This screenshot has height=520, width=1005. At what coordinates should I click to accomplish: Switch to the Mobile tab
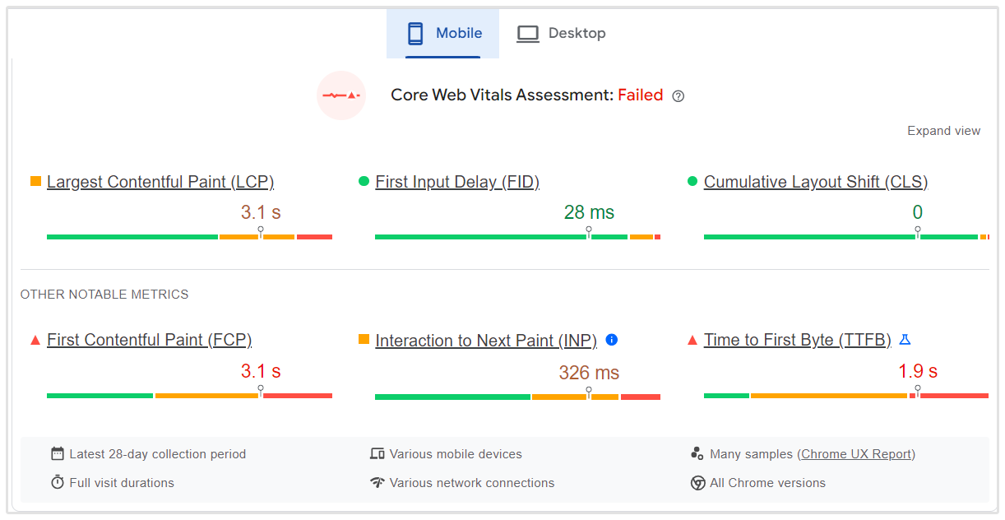coord(443,34)
